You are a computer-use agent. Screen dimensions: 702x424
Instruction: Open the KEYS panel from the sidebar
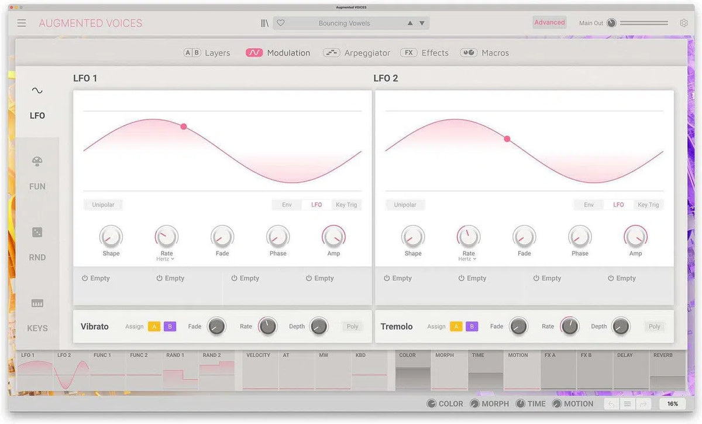pyautogui.click(x=37, y=314)
